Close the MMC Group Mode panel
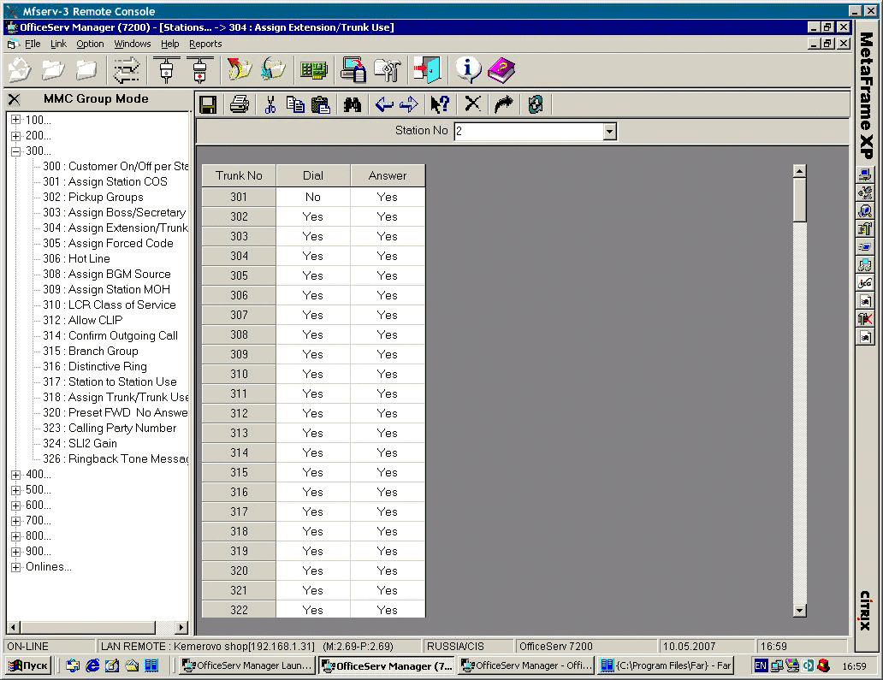Image resolution: width=883 pixels, height=680 pixels. point(14,99)
